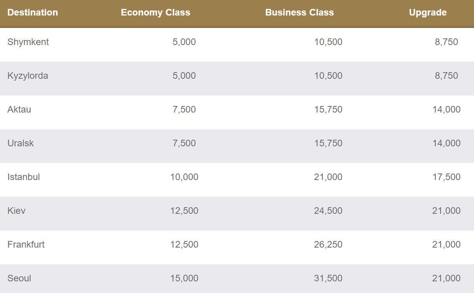The height and width of the screenshot is (293, 474).
Task: Select the Shymkent destination cell
Action: (28, 42)
